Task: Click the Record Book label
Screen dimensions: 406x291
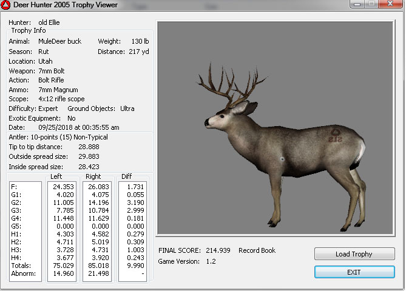Action: [x=258, y=250]
